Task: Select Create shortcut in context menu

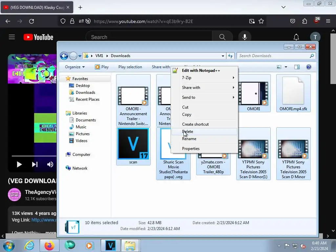Action: click(x=204, y=124)
